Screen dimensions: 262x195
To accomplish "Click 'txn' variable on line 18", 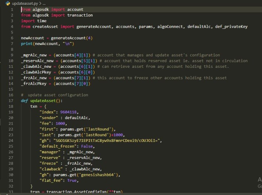I will click(x=34, y=107).
